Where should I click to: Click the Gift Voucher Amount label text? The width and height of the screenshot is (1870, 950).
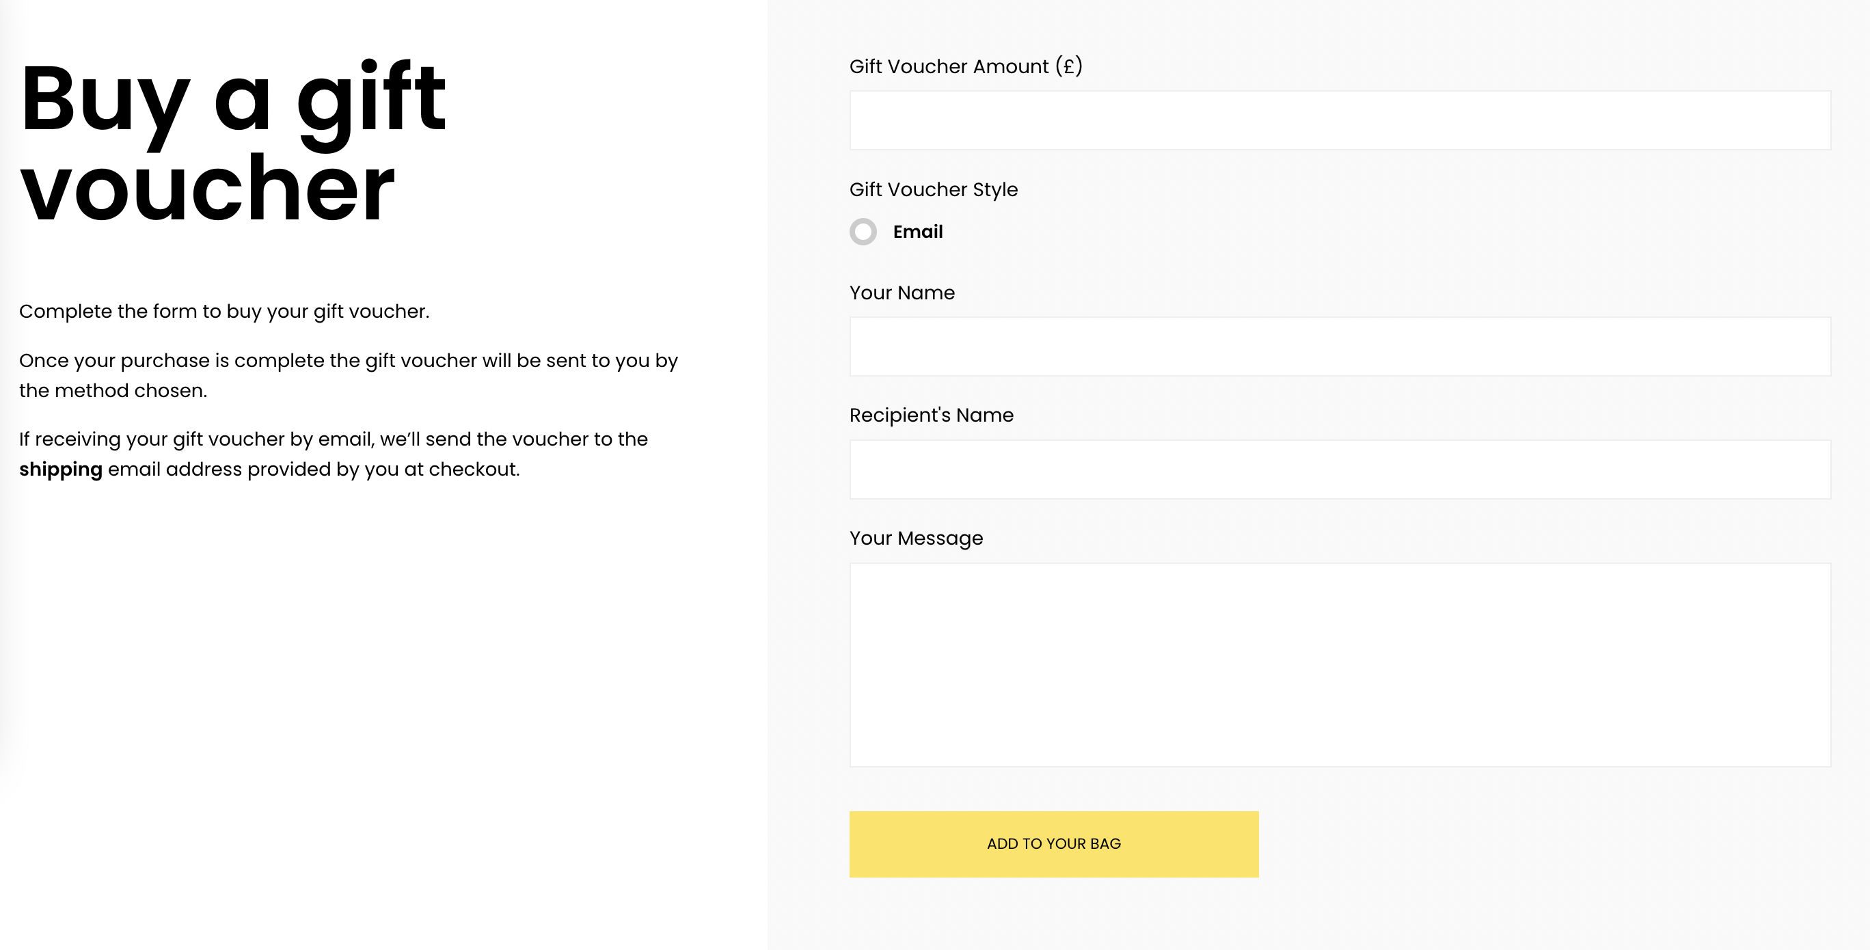coord(949,67)
